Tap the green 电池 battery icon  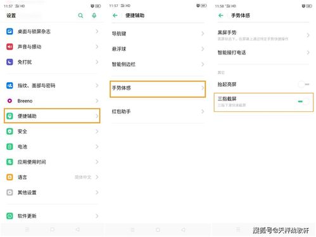point(9,147)
